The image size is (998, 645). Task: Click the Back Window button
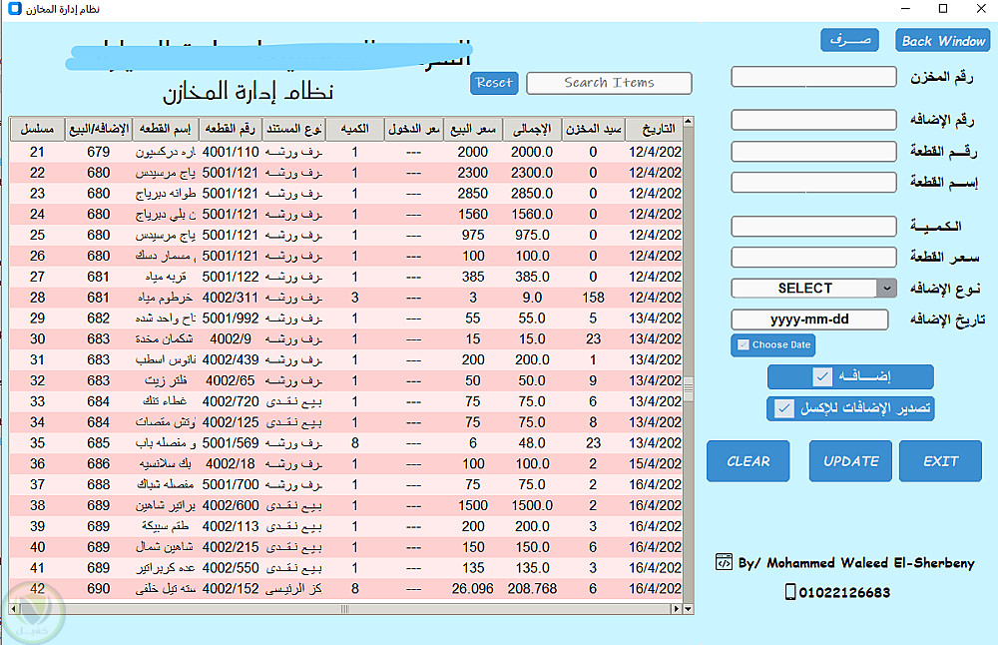[x=943, y=41]
